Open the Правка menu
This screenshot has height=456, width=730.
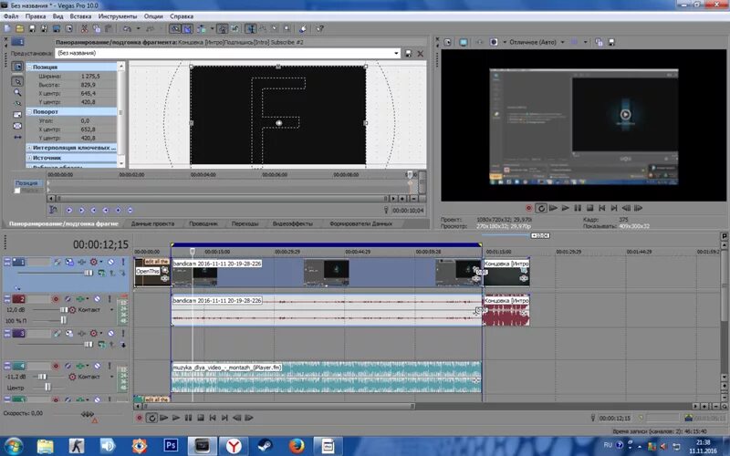click(36, 16)
